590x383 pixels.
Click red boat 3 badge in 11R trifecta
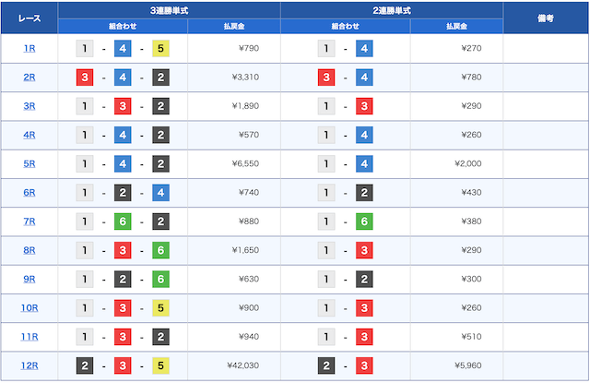123,337
